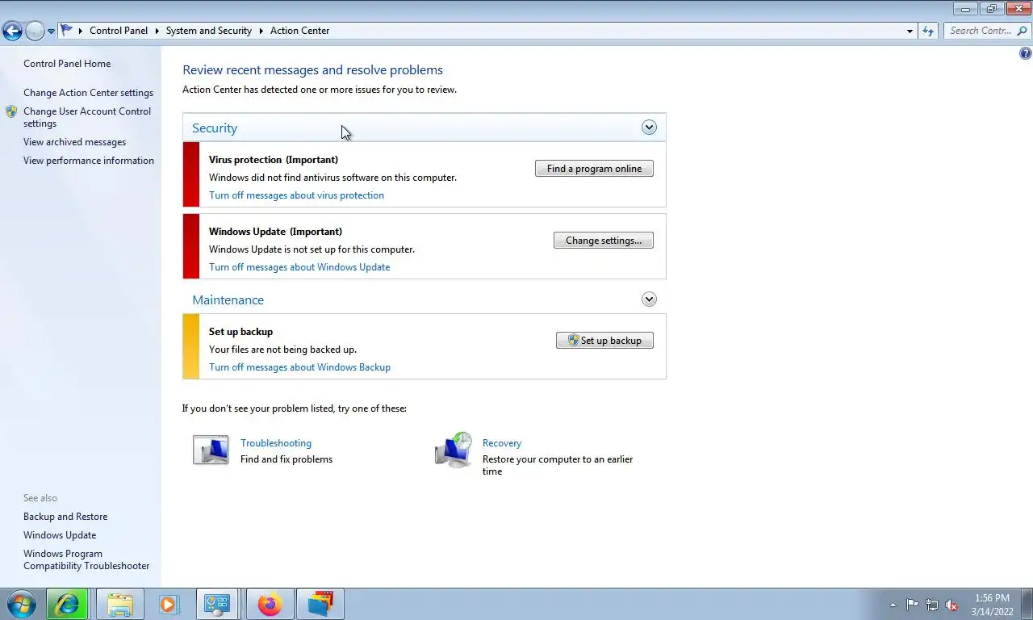This screenshot has width=1033, height=620.
Task: Launch Internet Explorer from taskbar
Action: [x=66, y=604]
